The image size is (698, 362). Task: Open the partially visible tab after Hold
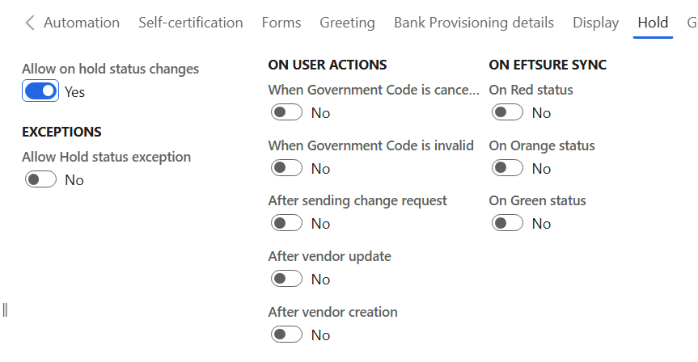point(692,23)
